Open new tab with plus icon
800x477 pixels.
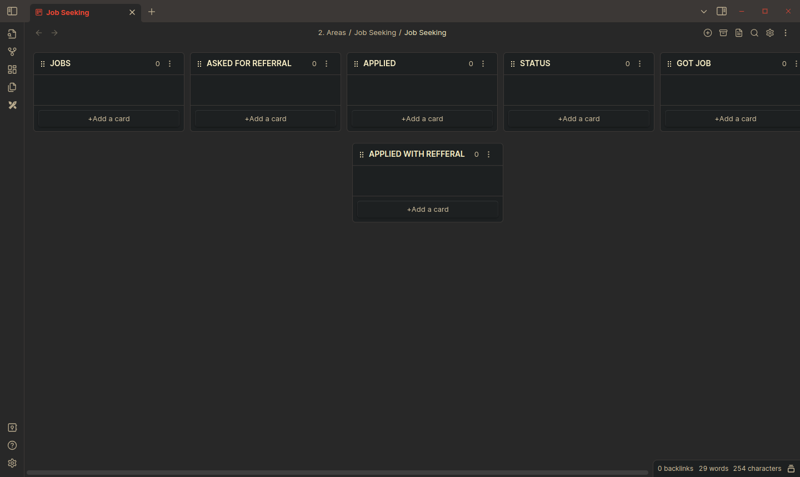pos(152,12)
